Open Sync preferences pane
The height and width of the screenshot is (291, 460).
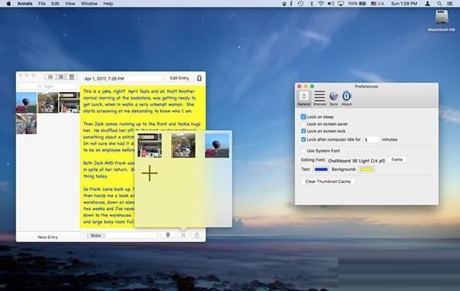333,99
